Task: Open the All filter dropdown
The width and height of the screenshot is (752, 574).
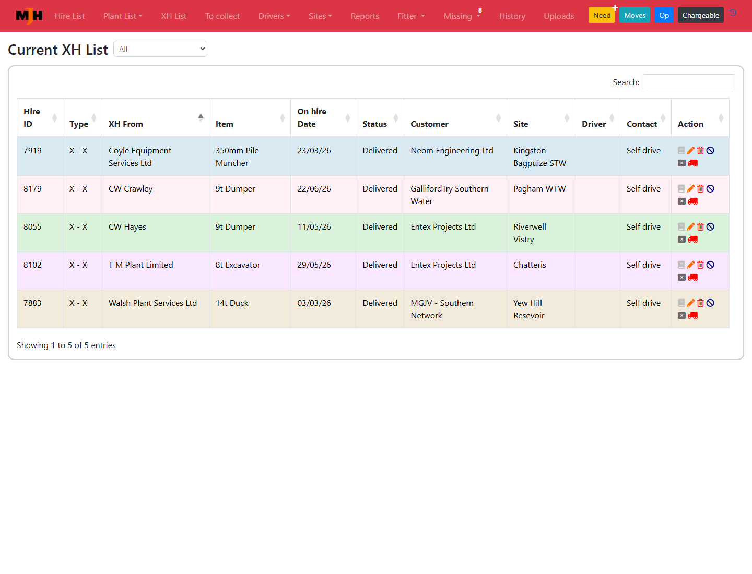Action: pyautogui.click(x=160, y=49)
